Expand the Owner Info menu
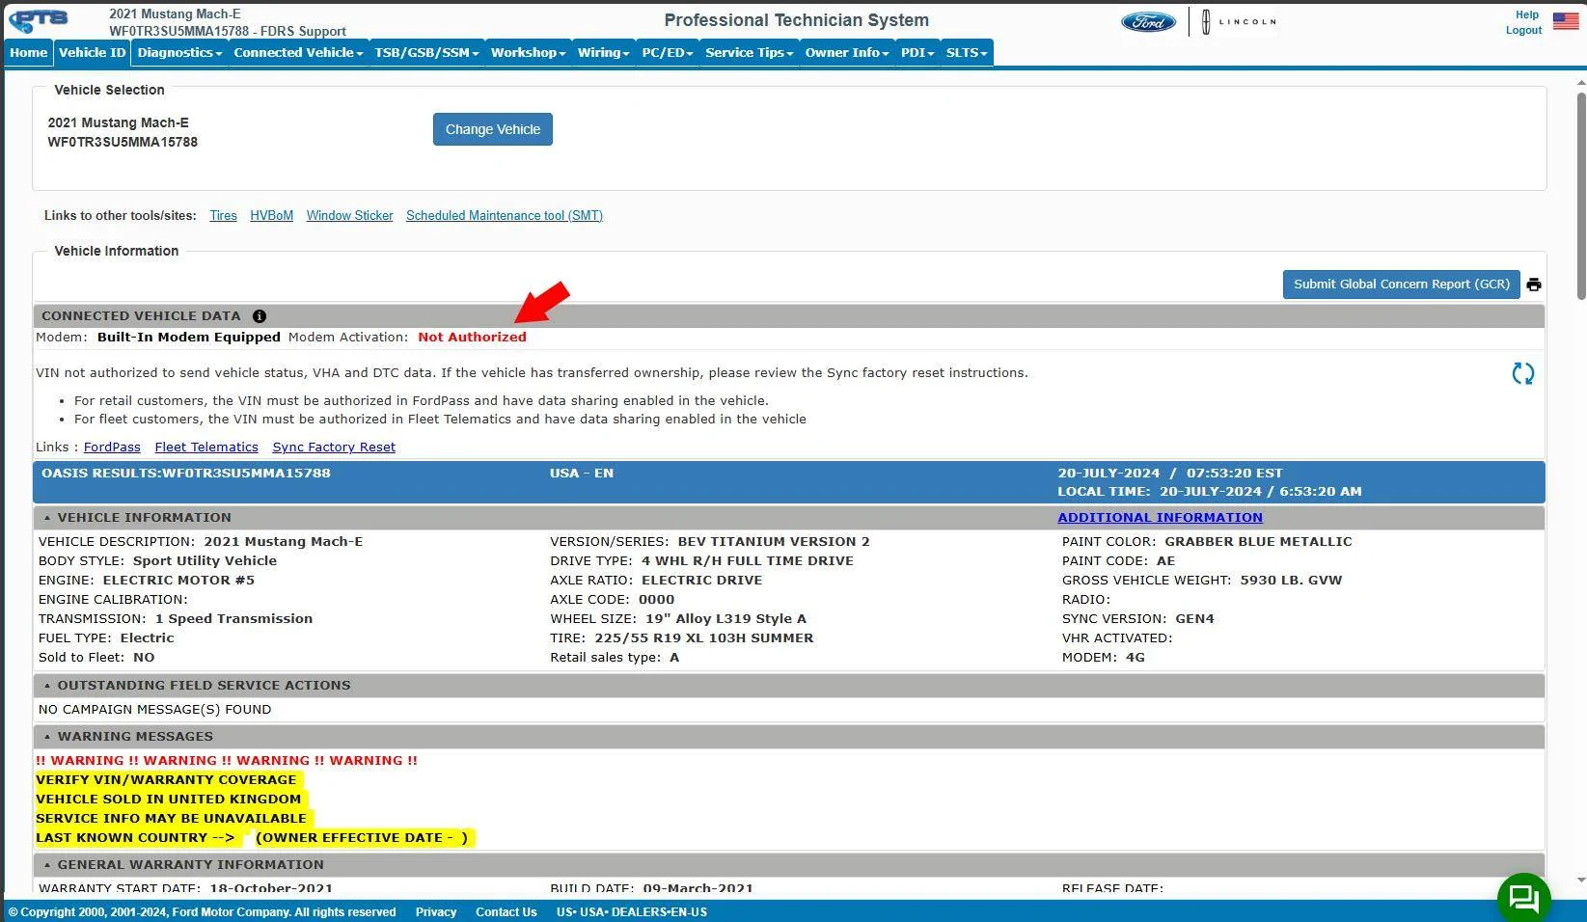Image resolution: width=1587 pixels, height=922 pixels. pos(847,52)
